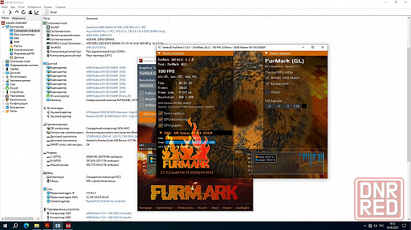Uncheck the GPU monitoring checkbox
This screenshot has height=230, width=411.
point(161,119)
